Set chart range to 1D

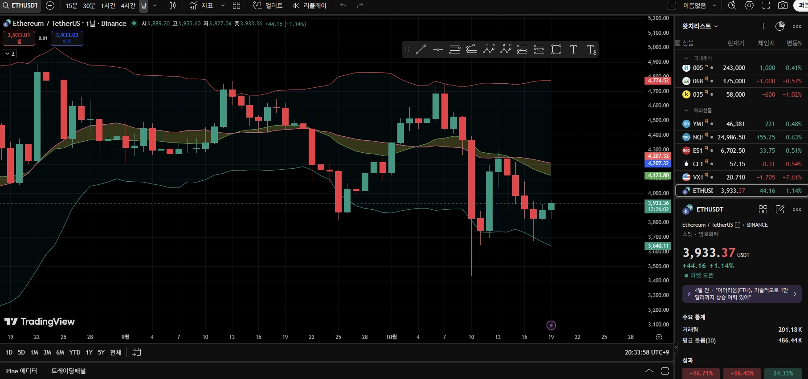[x=9, y=352]
